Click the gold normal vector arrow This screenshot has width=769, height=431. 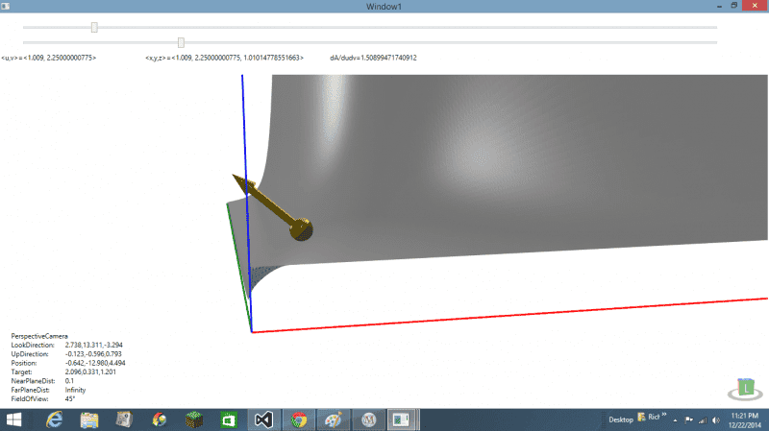point(267,202)
